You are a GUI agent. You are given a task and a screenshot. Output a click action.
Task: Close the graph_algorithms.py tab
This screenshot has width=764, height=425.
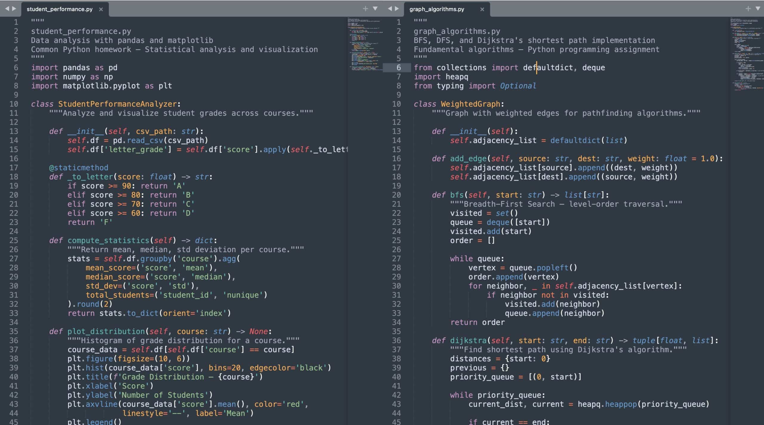pos(482,9)
